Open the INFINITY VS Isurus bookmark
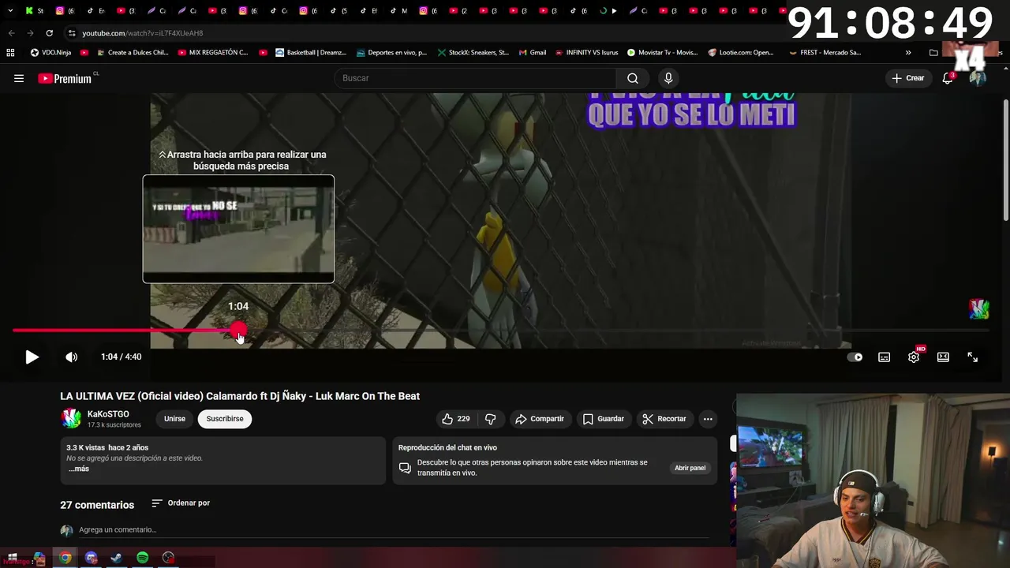The image size is (1010, 568). click(586, 53)
